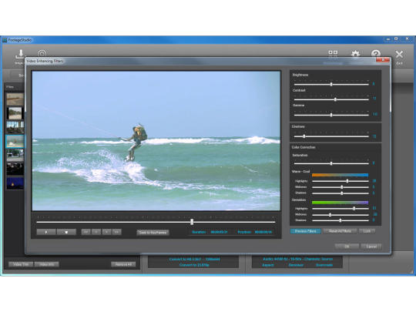Close the Video Enhancing Filters dialog

[x=383, y=60]
